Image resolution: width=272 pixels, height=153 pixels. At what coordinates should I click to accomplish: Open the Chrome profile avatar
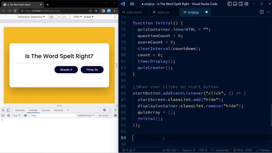tap(109, 11)
